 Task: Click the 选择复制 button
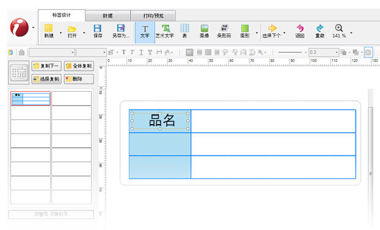click(x=46, y=79)
